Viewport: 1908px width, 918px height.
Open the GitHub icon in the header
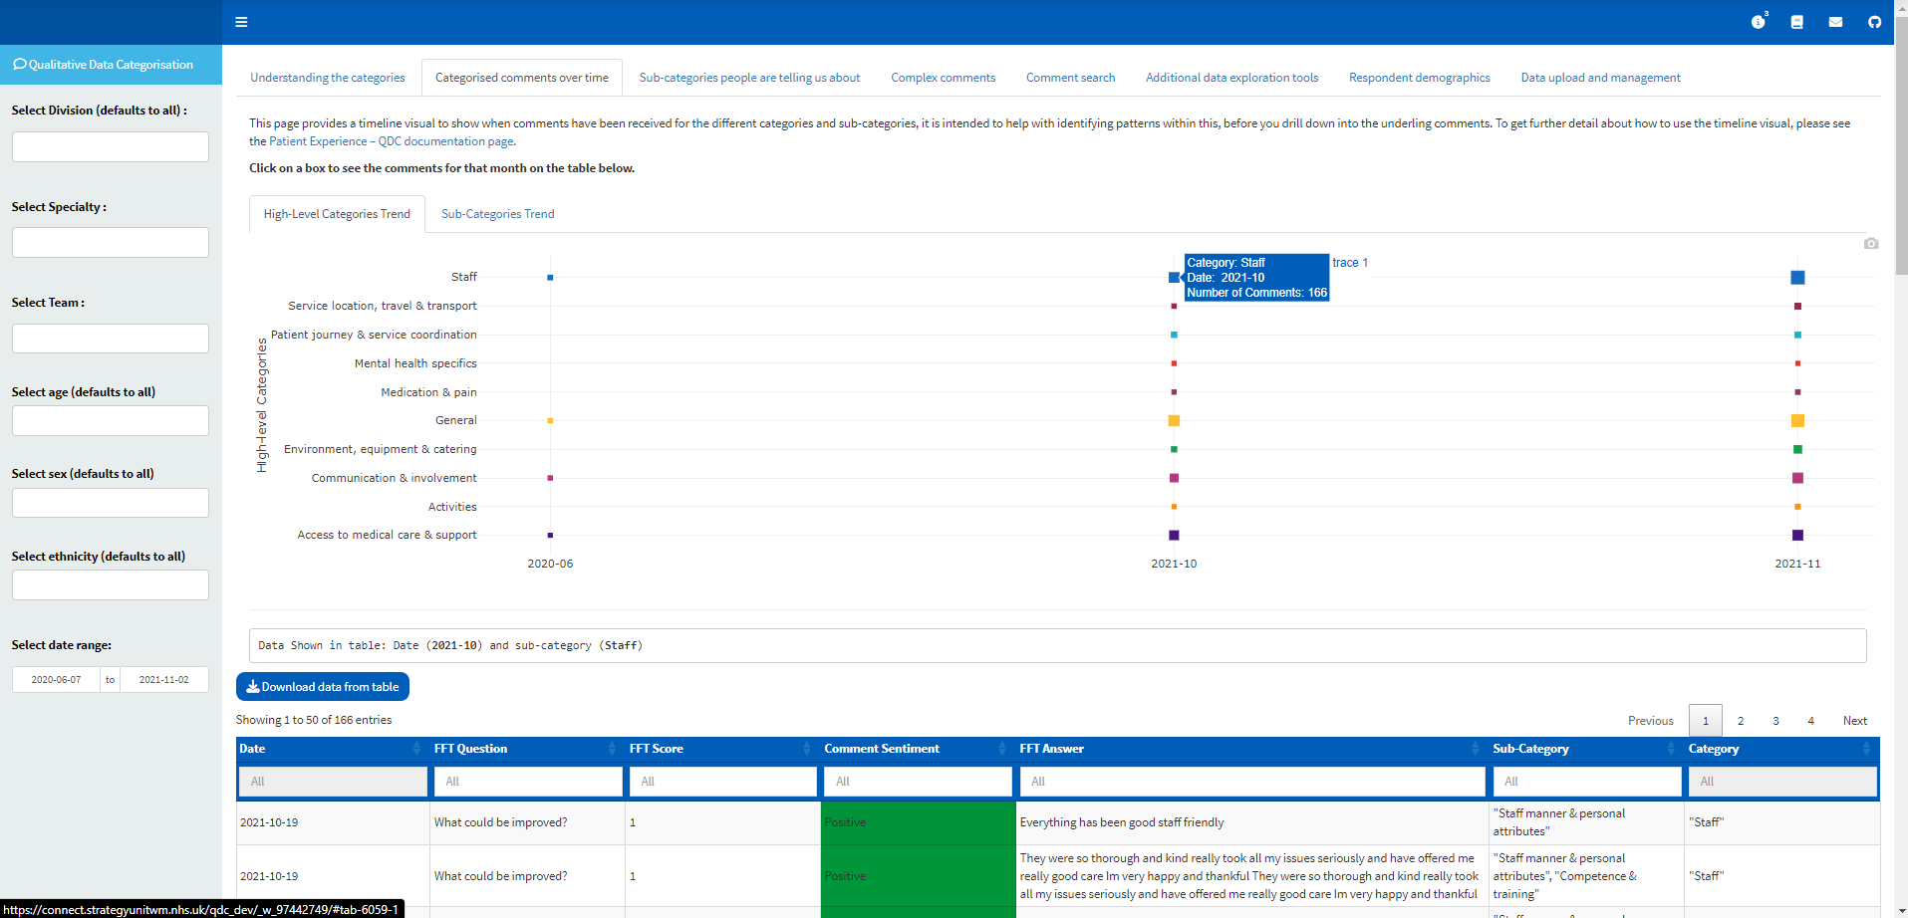[1874, 22]
